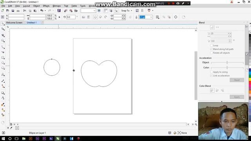Image resolution: width=251 pixels, height=141 pixels.
Task: Open the Windows Start menu
Action: coord(3,139)
